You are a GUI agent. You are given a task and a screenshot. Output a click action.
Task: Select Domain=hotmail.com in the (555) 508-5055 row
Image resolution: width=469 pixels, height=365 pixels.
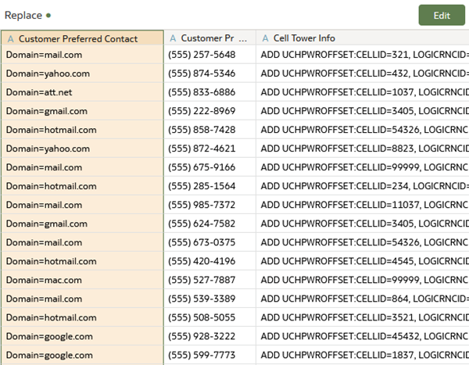82,317
